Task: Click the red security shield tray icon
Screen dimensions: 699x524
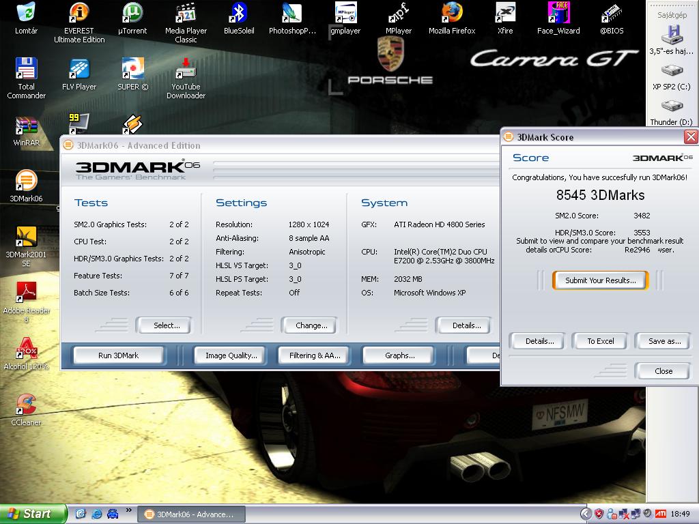Action: (599, 514)
